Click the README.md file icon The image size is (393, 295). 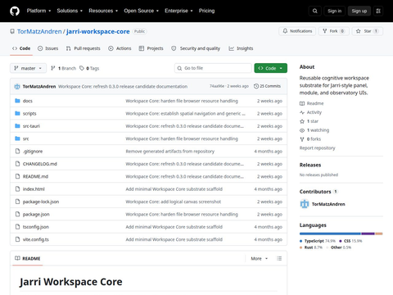coord(17,176)
